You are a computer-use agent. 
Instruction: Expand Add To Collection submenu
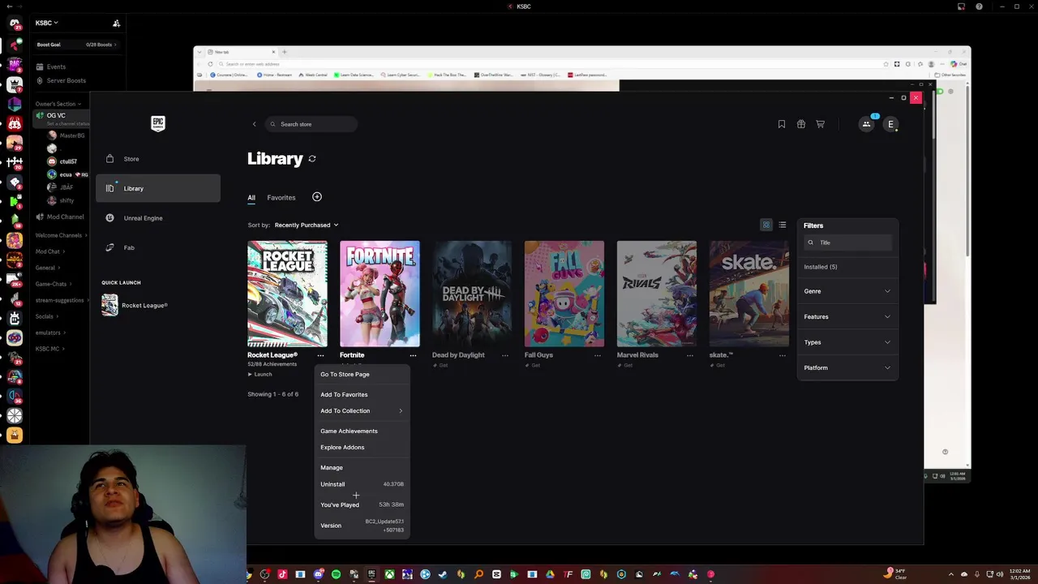point(362,411)
